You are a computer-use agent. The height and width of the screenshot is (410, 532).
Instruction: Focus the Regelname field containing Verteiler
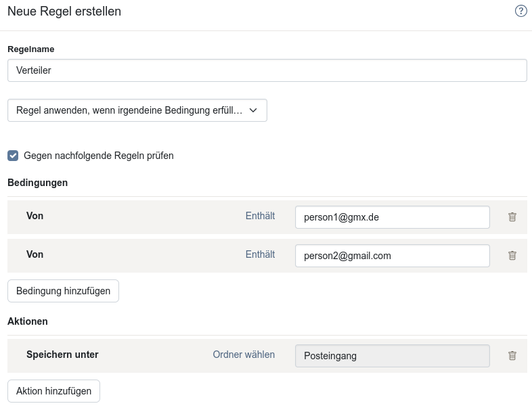[x=267, y=70]
